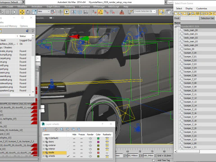The image size is (216, 162).
Task: Click the Add Time Tag button
Action: tap(163, 160)
